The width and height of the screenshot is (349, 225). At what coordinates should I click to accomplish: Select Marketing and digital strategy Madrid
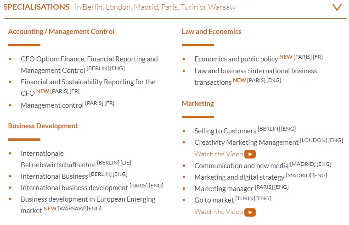pyautogui.click(x=239, y=177)
